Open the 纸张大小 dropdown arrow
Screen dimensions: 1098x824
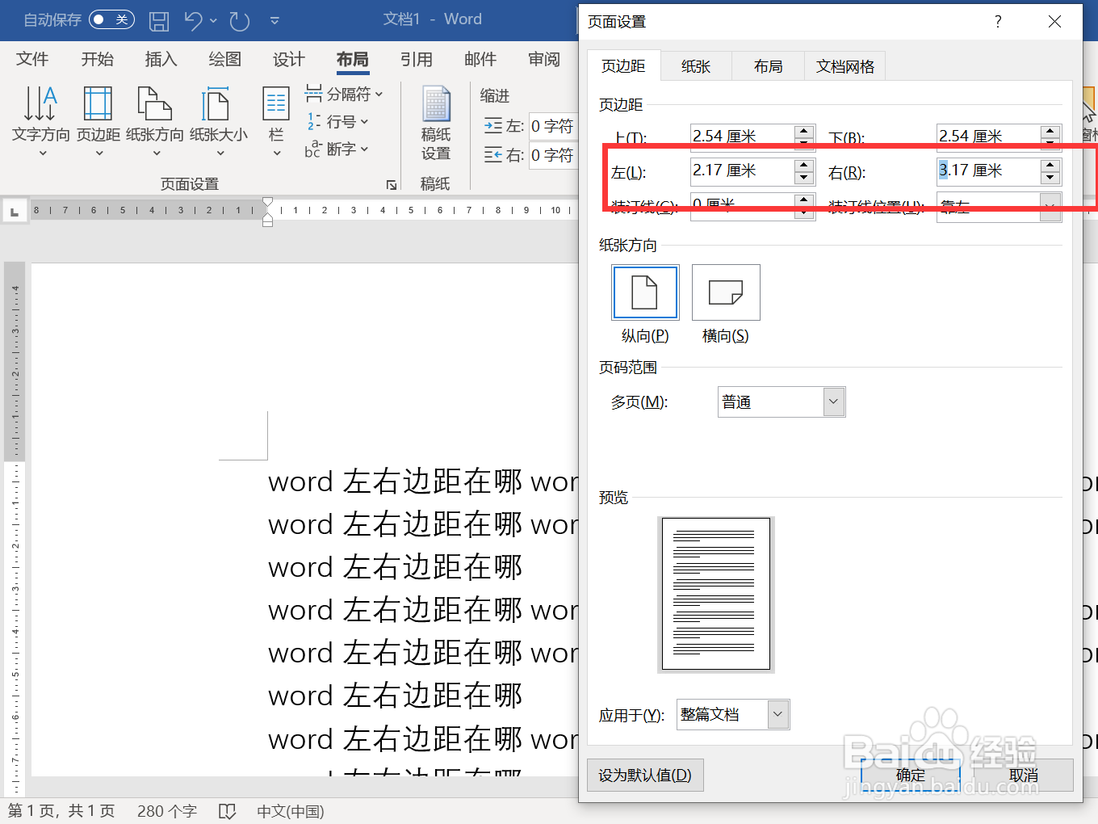[x=220, y=153]
